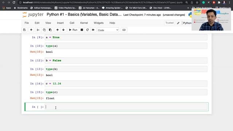The image size is (233, 131).
Task: Select cell containing type(c)
Action: tap(126, 92)
